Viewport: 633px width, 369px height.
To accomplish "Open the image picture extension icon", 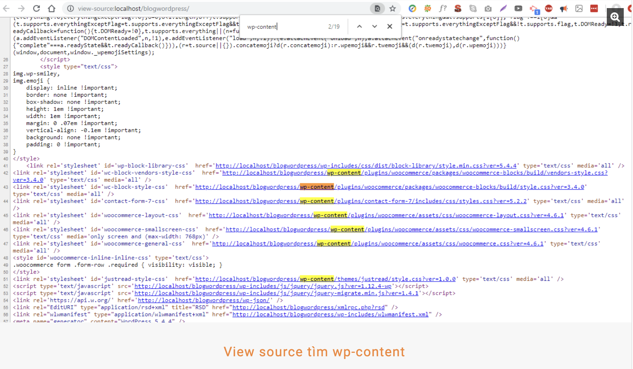I will (x=579, y=8).
